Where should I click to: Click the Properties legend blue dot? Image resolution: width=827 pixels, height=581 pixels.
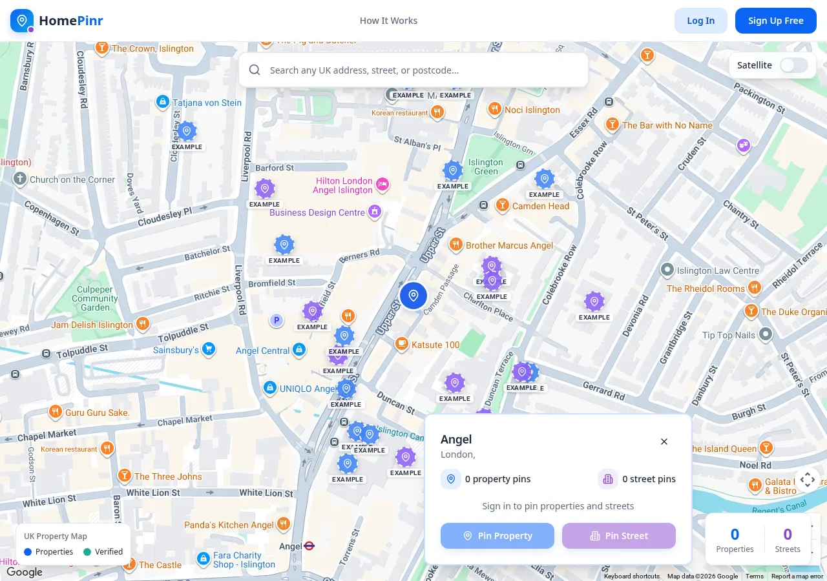[x=28, y=552]
